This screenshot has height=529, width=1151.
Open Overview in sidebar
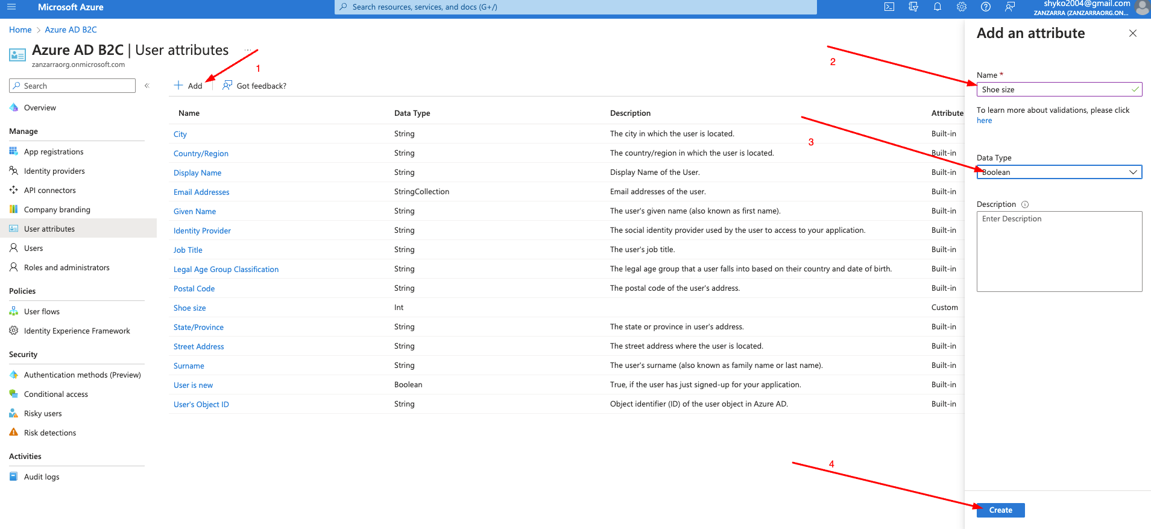coord(40,108)
